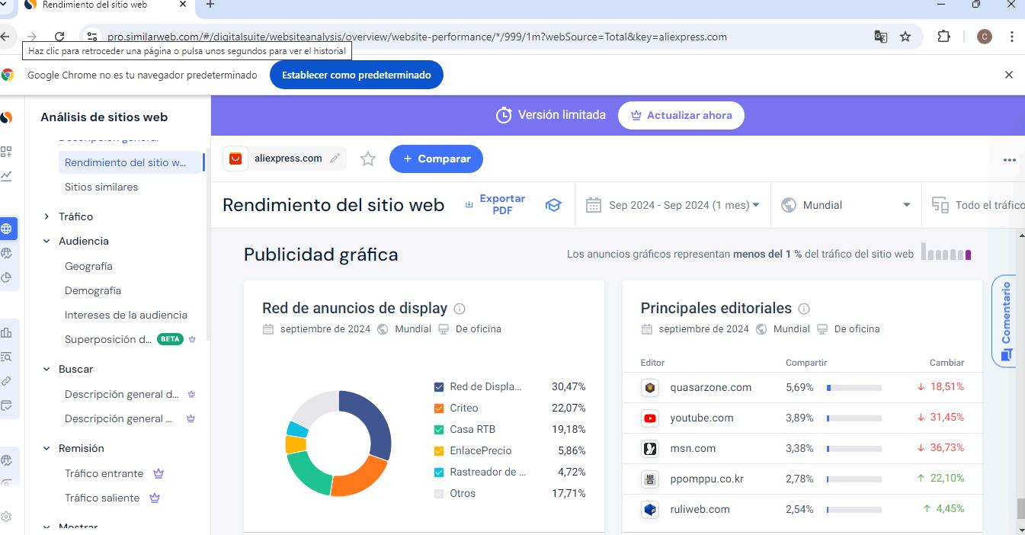Toggle the Red de Display legend checkbox
Image resolution: width=1025 pixels, height=535 pixels.
pyautogui.click(x=439, y=387)
